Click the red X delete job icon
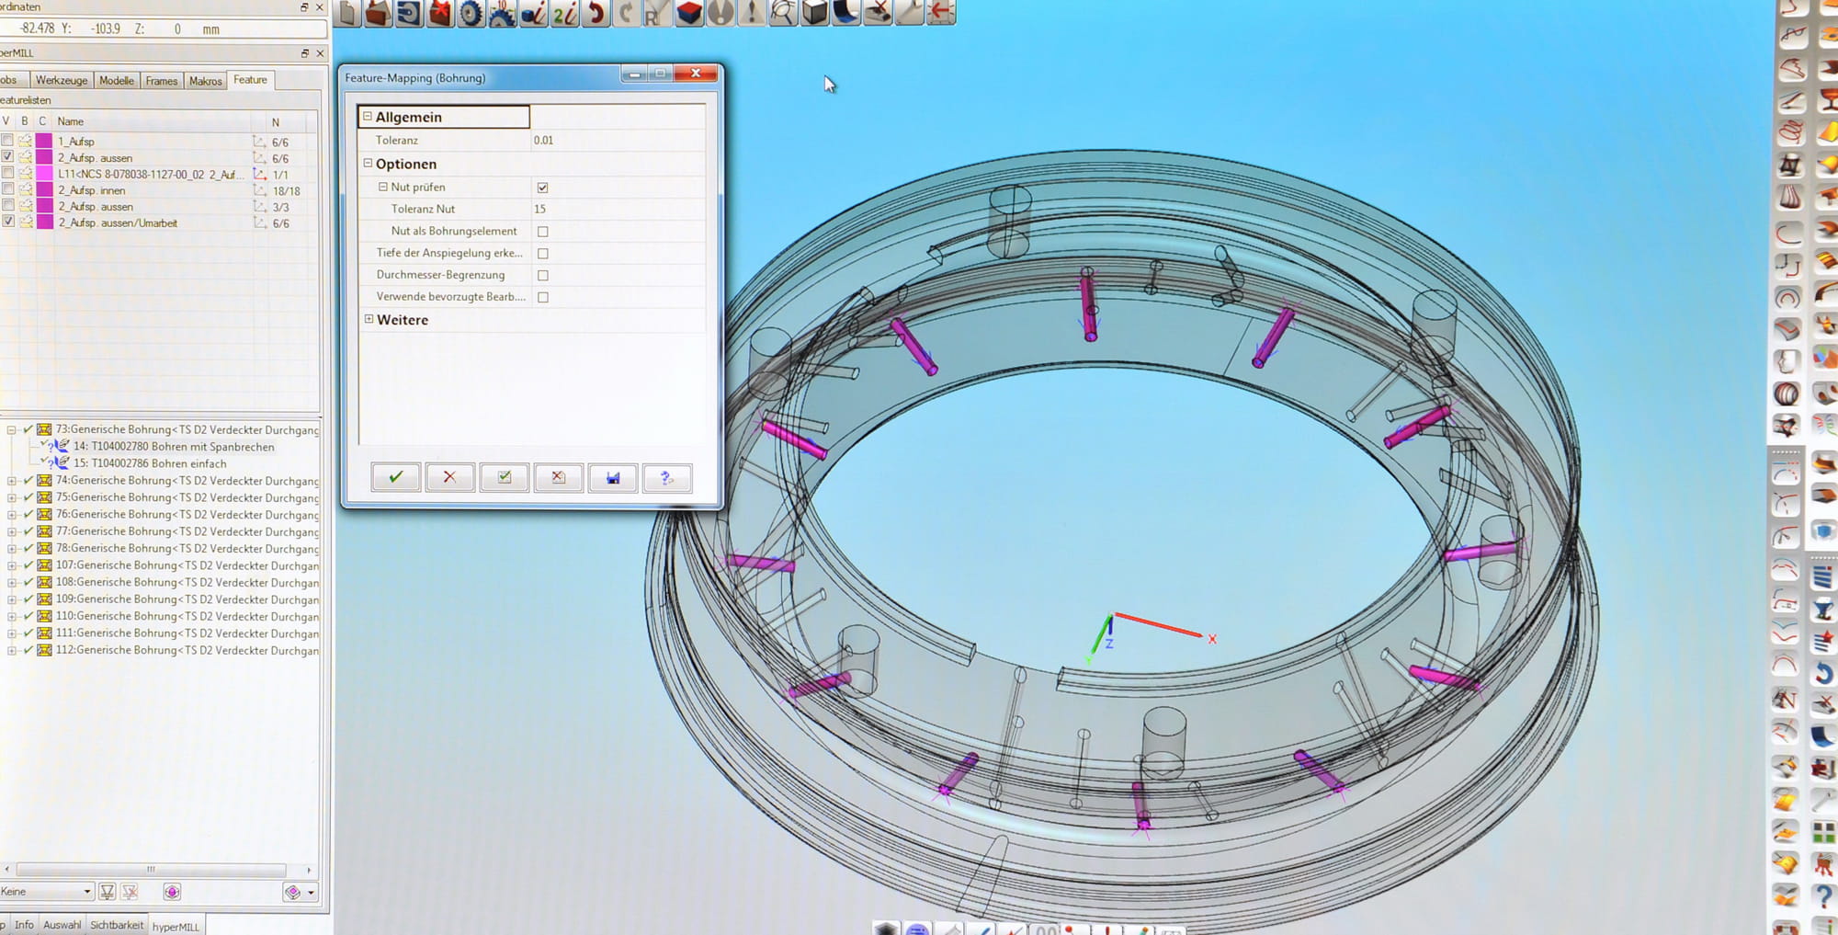This screenshot has height=935, width=1838. pyautogui.click(x=441, y=13)
